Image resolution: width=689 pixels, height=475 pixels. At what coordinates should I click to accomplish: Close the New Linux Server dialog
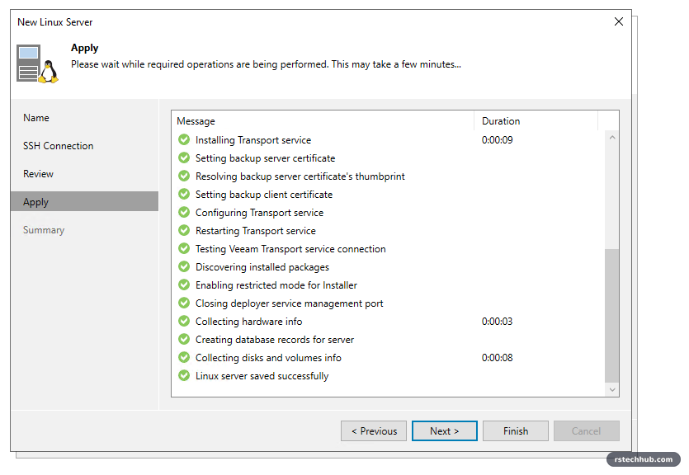[619, 21]
